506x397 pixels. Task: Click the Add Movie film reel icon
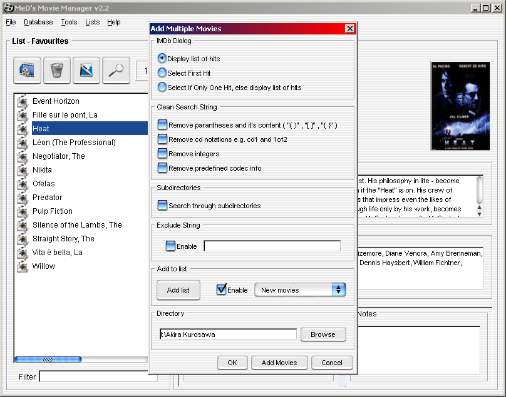click(27, 70)
